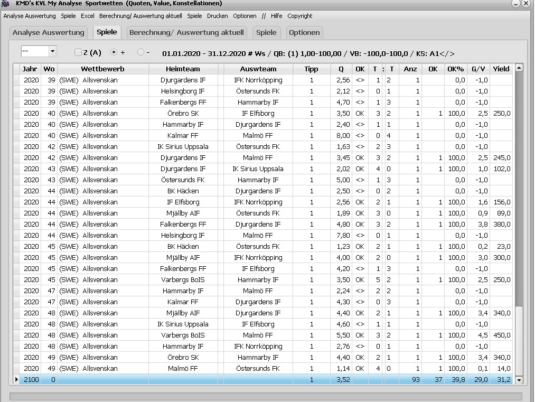Click the Anz column header
Image resolution: width=535 pixels, height=402 pixels.
tap(410, 69)
